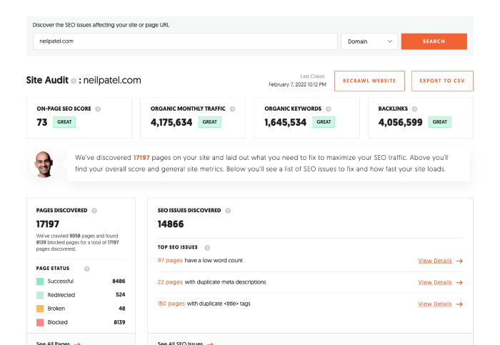
Task: Click the See All Pages link
Action: pyautogui.click(x=53, y=343)
